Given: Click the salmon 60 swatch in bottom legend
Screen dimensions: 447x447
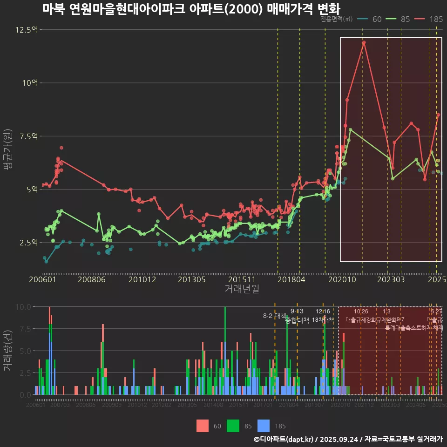Looking at the screenshot, I should click(203, 426).
